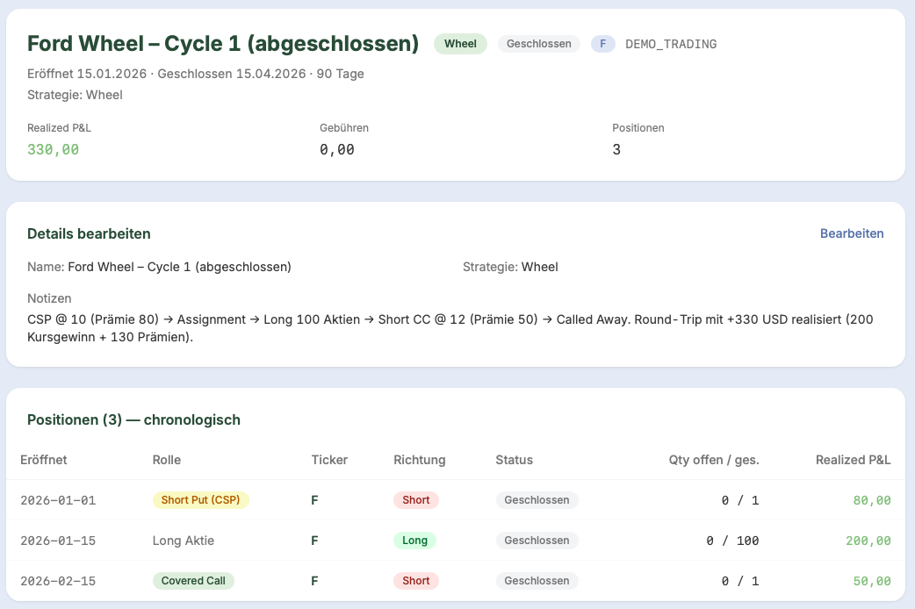This screenshot has width=915, height=609.
Task: Click Short badge in Covered Call row
Action: click(x=415, y=581)
